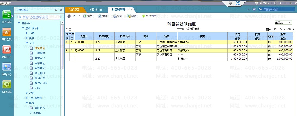Click the 摘要 column header
Screen dimensions: 297x116
[202, 36]
